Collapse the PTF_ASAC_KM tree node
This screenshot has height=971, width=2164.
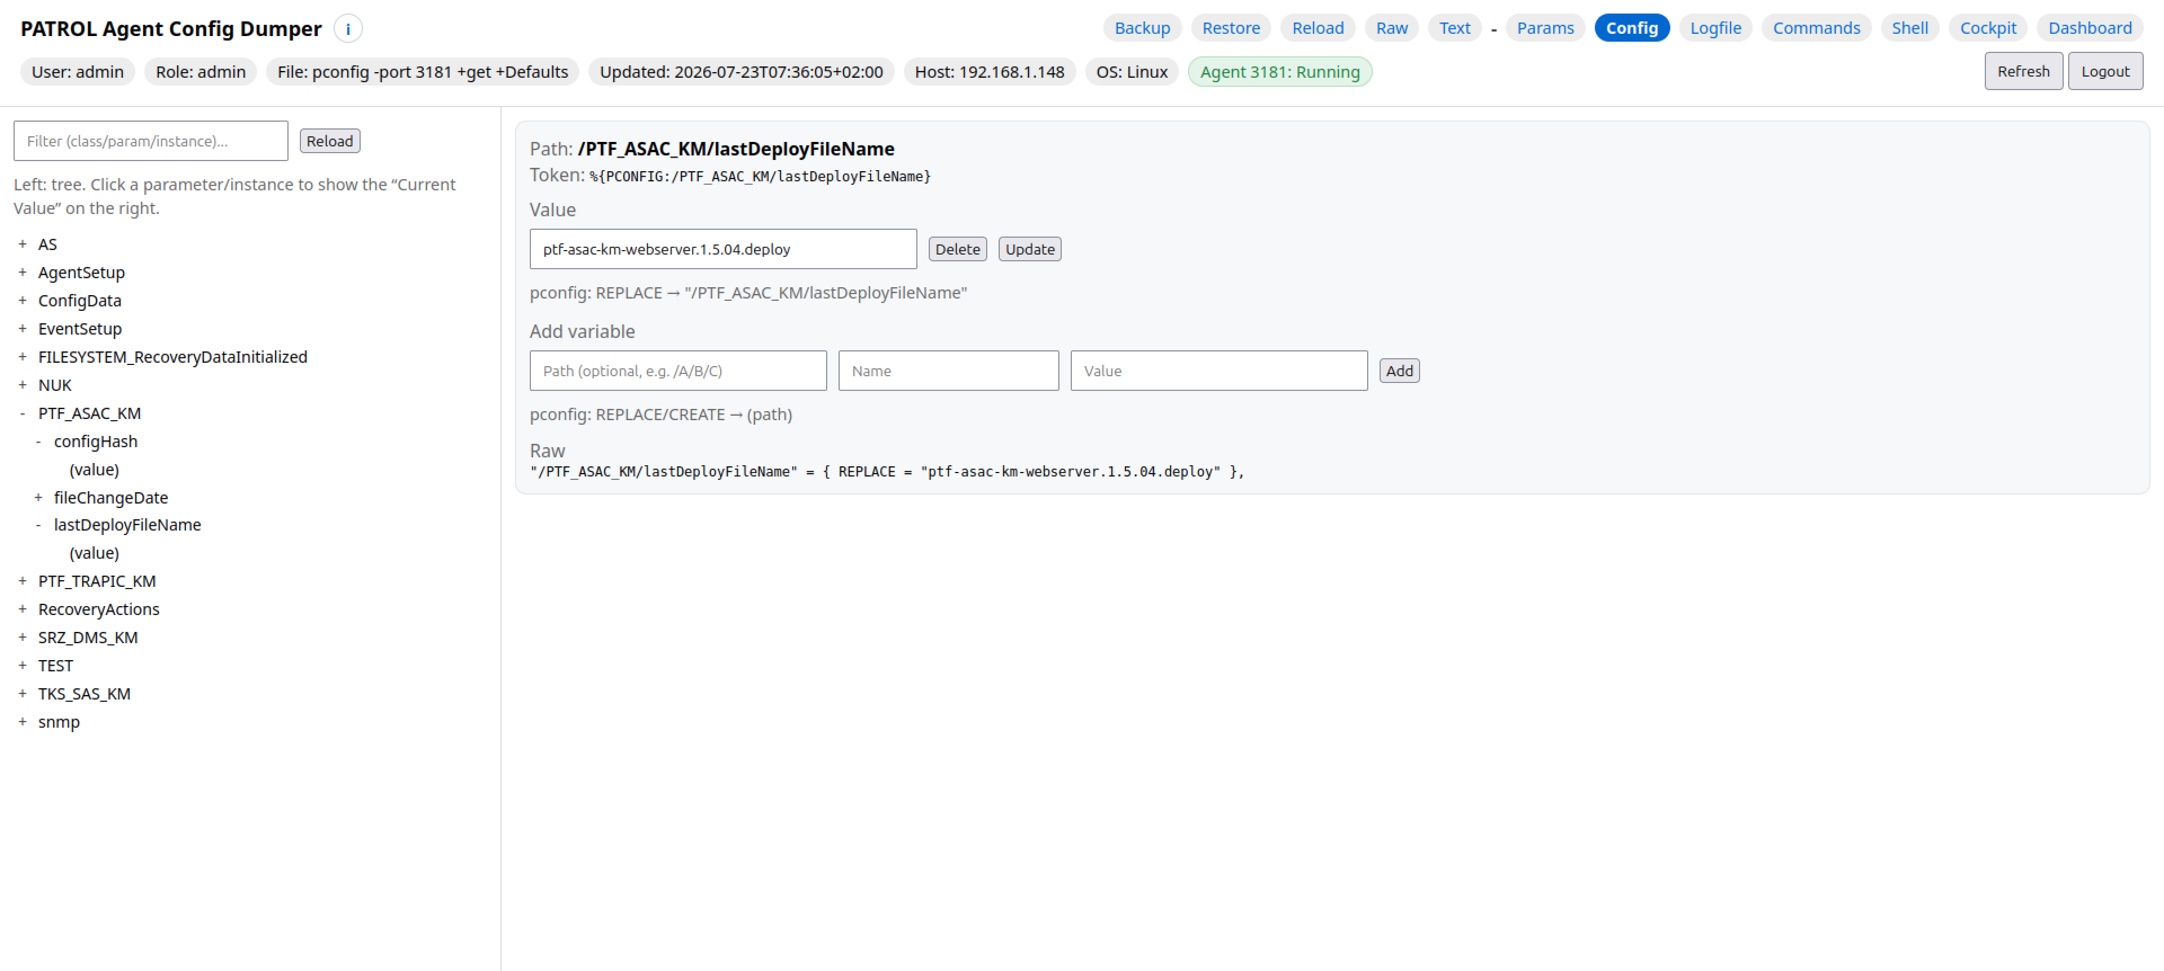click(x=22, y=413)
